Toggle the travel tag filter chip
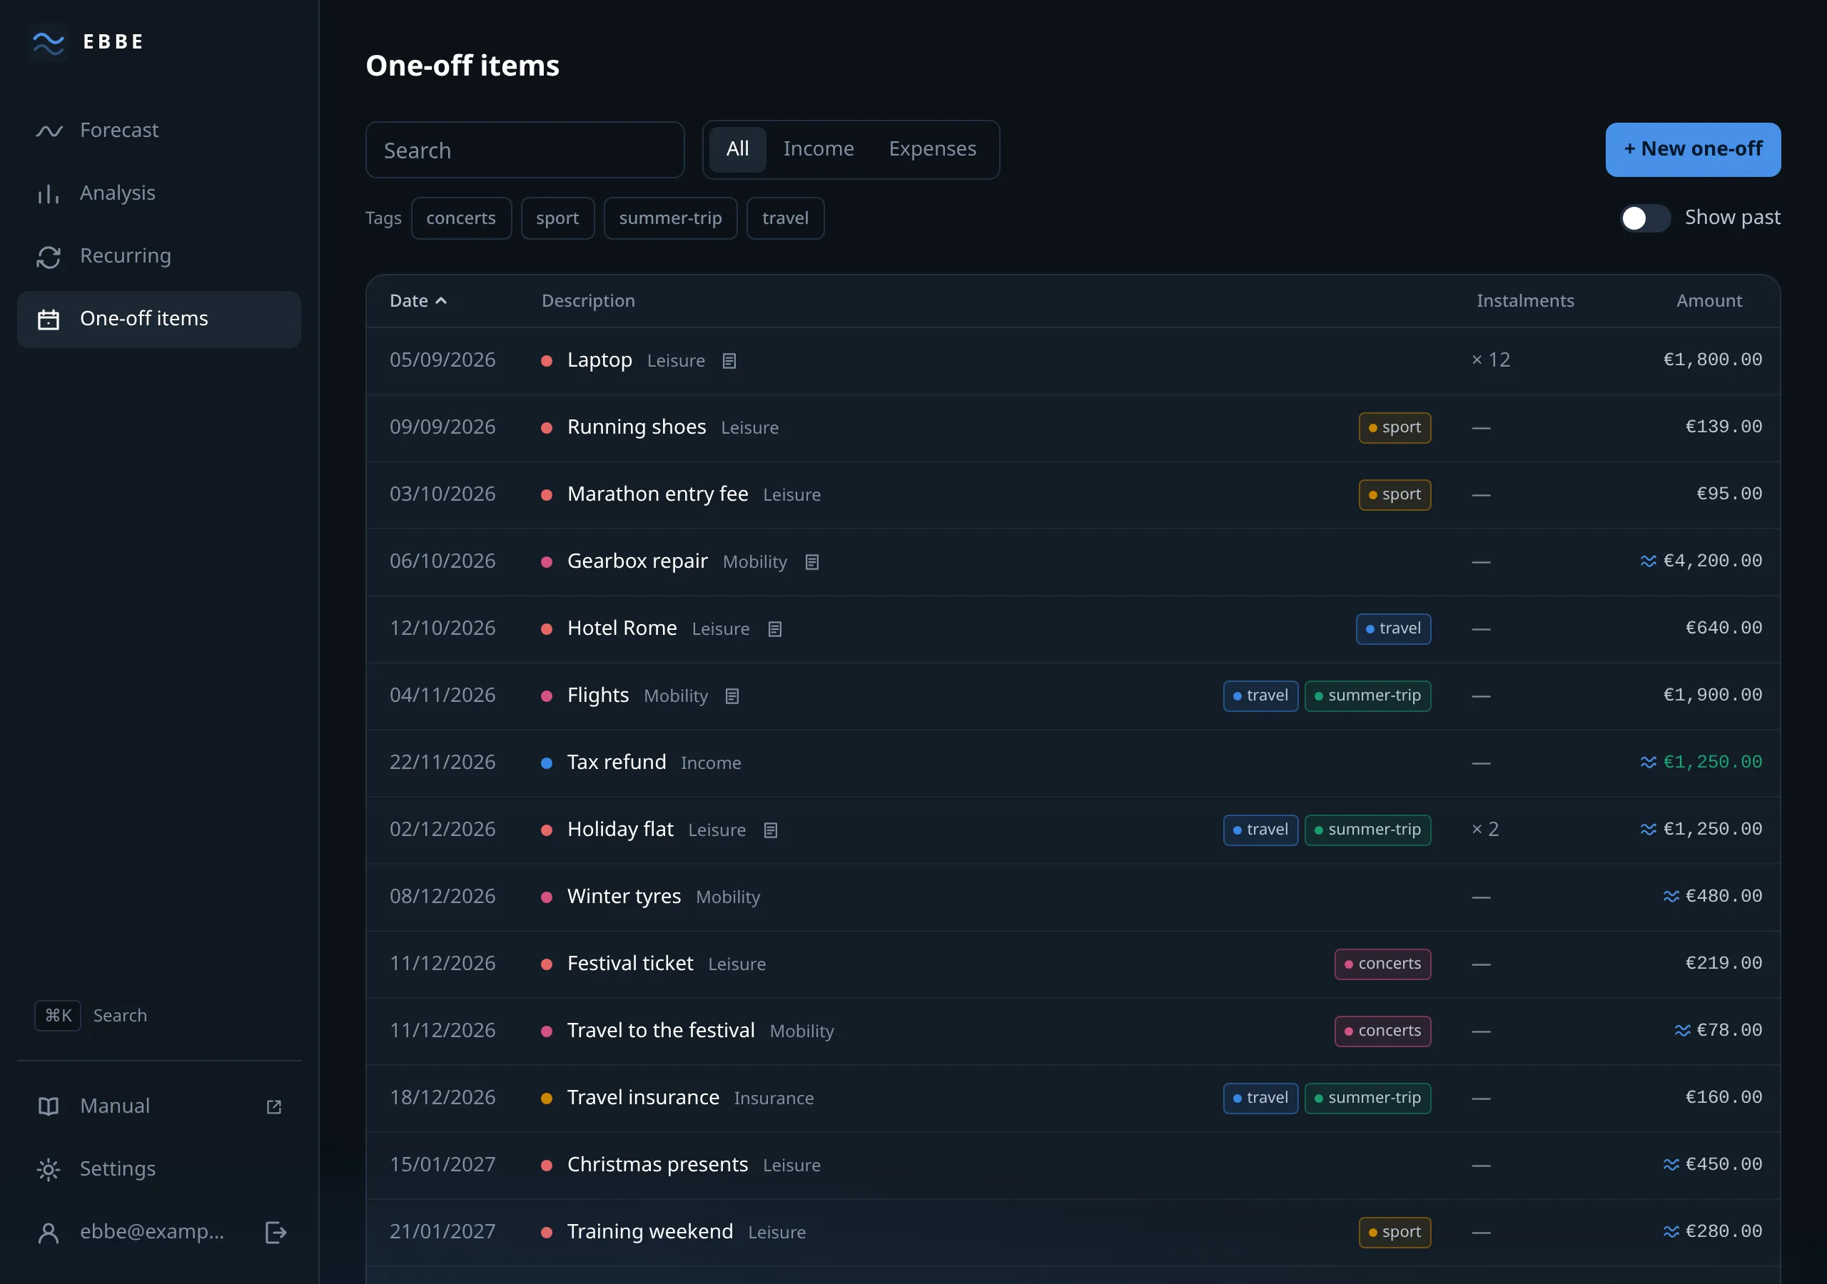The image size is (1827, 1284). click(784, 218)
